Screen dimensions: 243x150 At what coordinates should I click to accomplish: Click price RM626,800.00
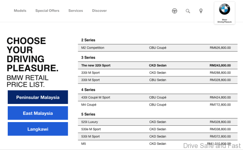220,48
